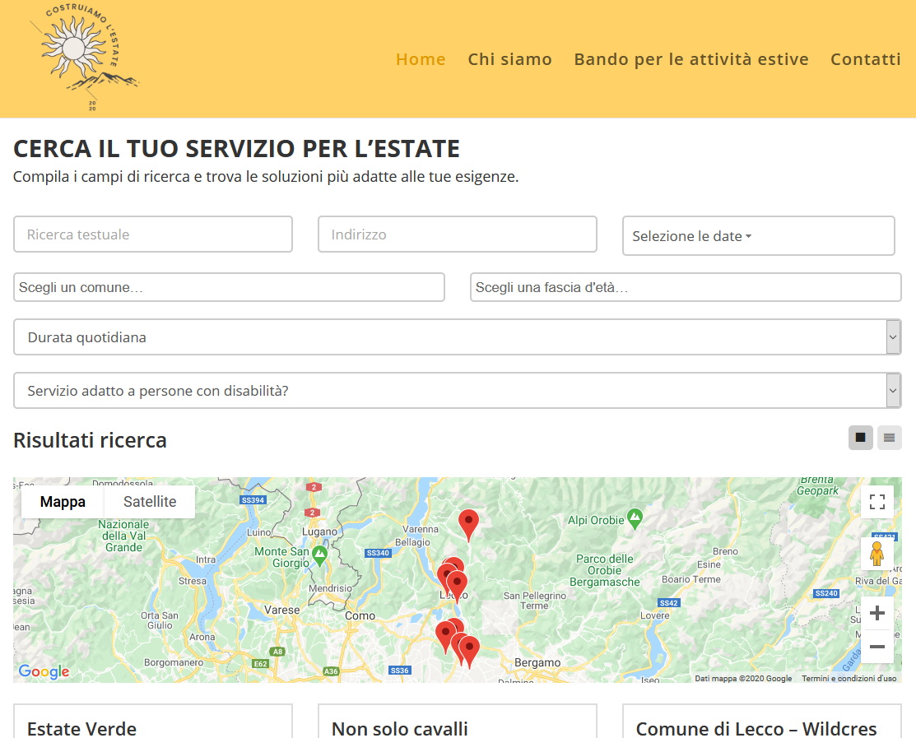The image size is (916, 738).
Task: Open Bando per le attività estive
Action: 691,59
